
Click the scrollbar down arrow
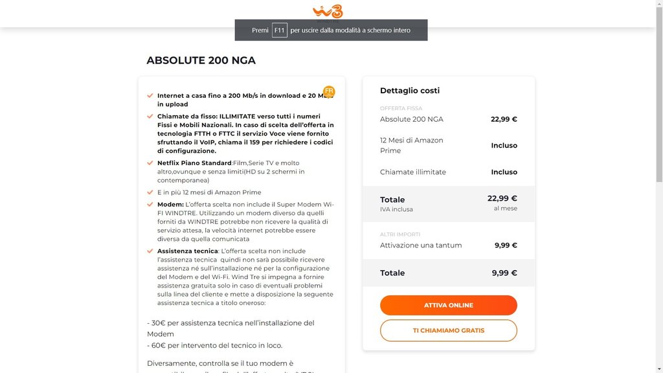[659, 369]
